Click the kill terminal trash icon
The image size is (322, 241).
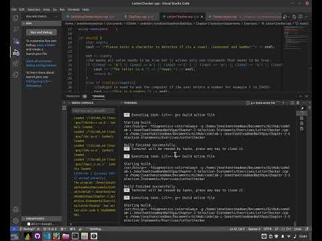pyautogui.click(x=298, y=103)
